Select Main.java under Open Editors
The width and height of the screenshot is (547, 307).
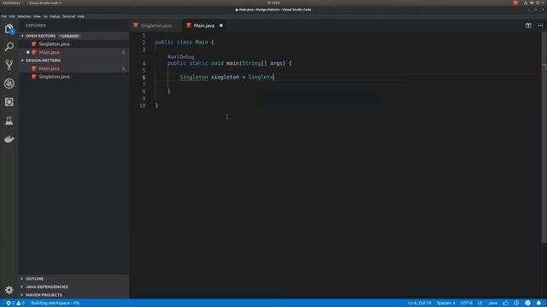pos(50,52)
